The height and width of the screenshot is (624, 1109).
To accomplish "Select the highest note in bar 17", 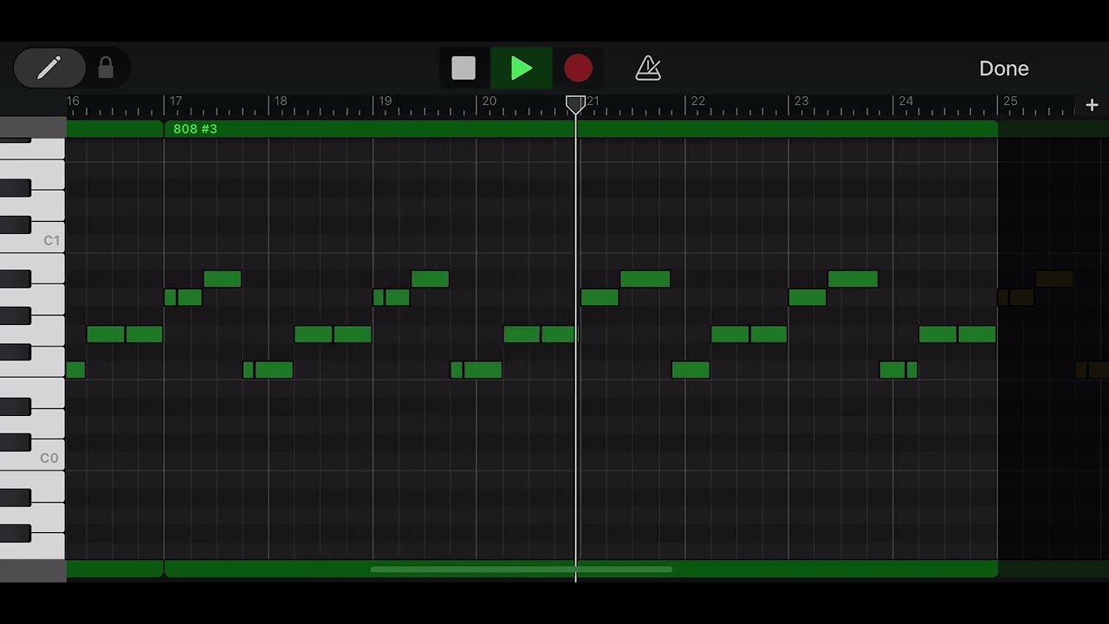I will coord(223,279).
